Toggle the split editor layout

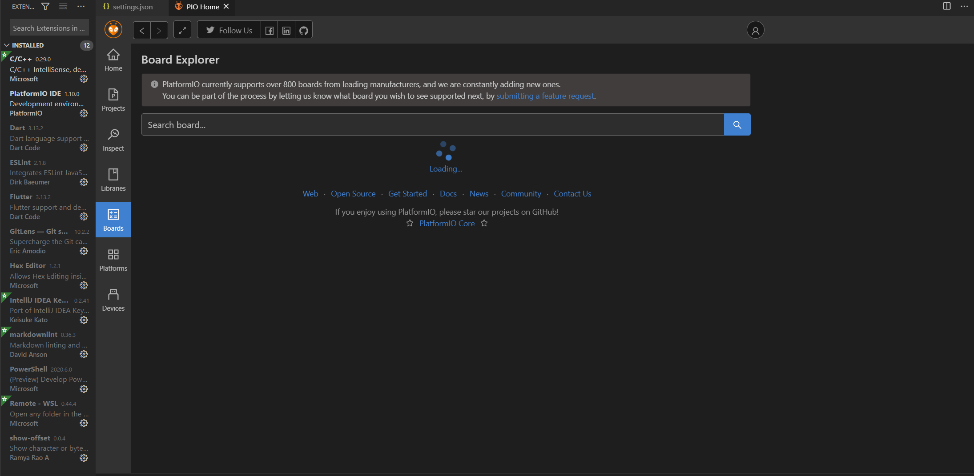(x=946, y=6)
